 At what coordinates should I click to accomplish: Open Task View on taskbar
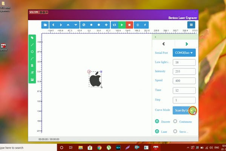click(71, 148)
